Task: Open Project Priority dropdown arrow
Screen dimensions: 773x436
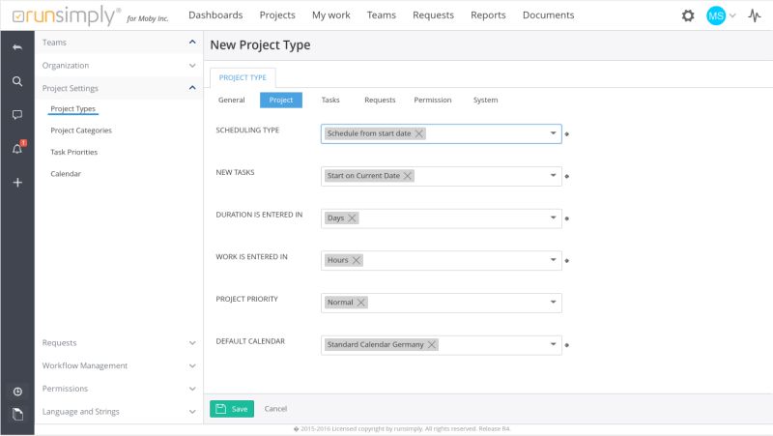Action: 553,302
